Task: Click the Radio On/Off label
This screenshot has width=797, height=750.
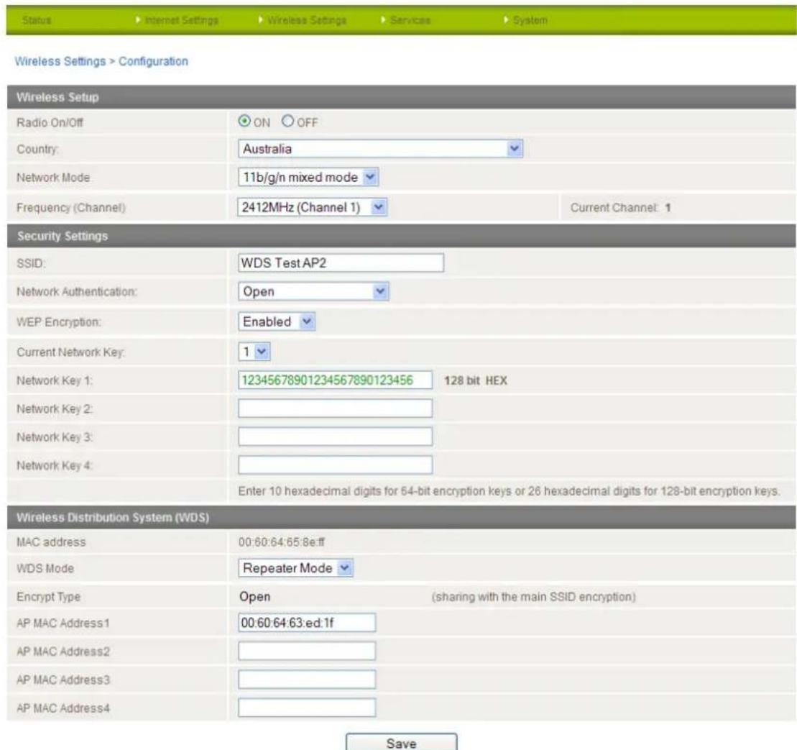Action: tap(50, 122)
